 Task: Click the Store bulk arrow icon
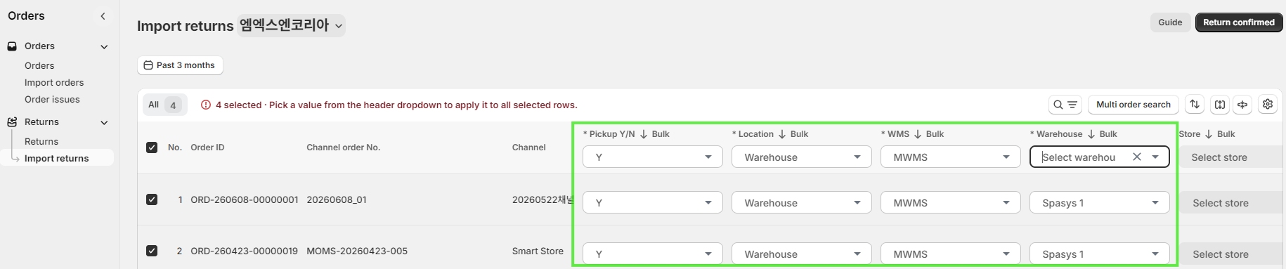click(x=1209, y=134)
